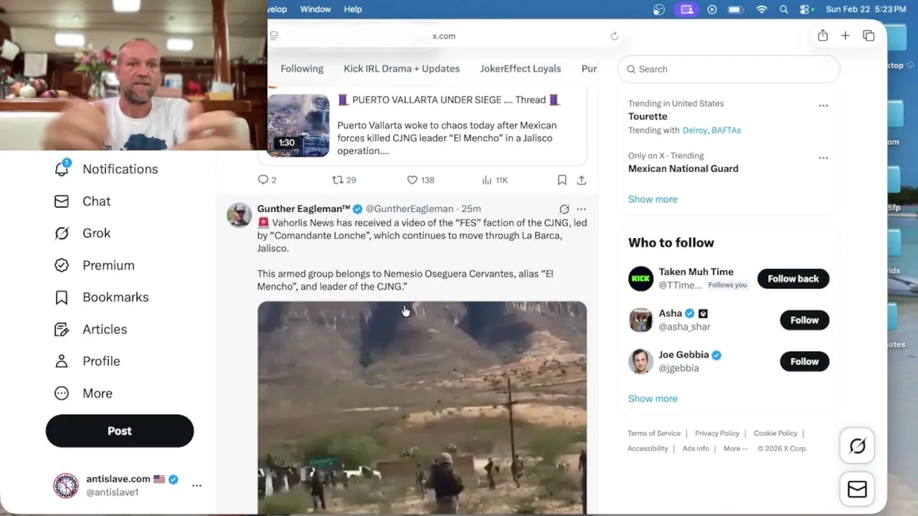Follow back Taken Muh Time

(x=793, y=279)
